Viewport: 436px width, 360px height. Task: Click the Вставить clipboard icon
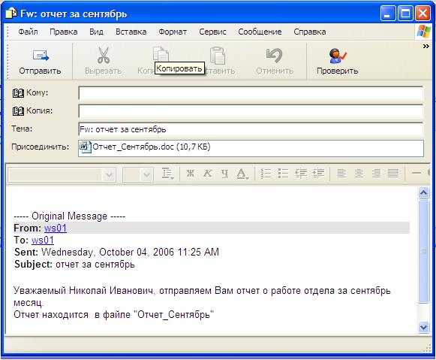218,55
